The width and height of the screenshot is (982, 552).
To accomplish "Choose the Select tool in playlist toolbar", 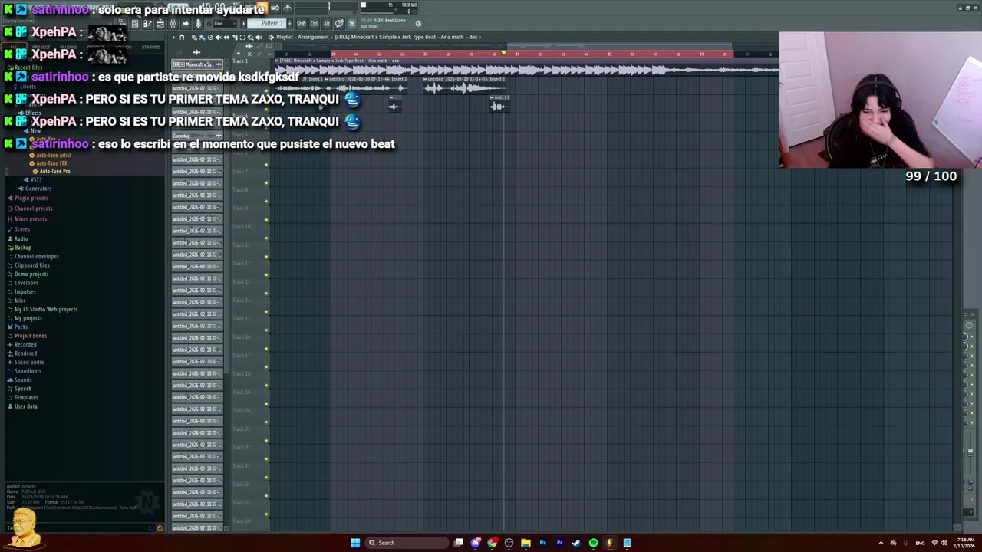I will [x=242, y=38].
